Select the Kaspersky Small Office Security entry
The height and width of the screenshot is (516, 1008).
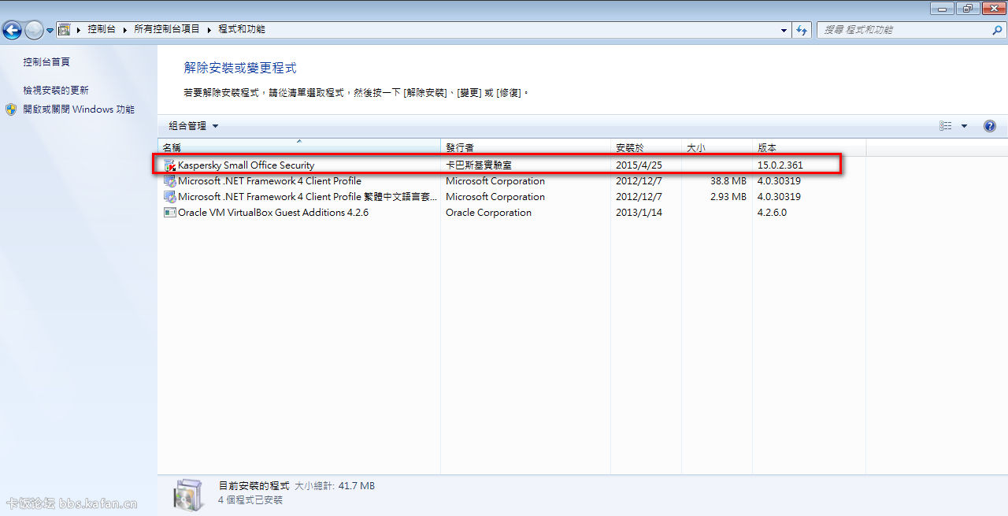tap(512, 165)
